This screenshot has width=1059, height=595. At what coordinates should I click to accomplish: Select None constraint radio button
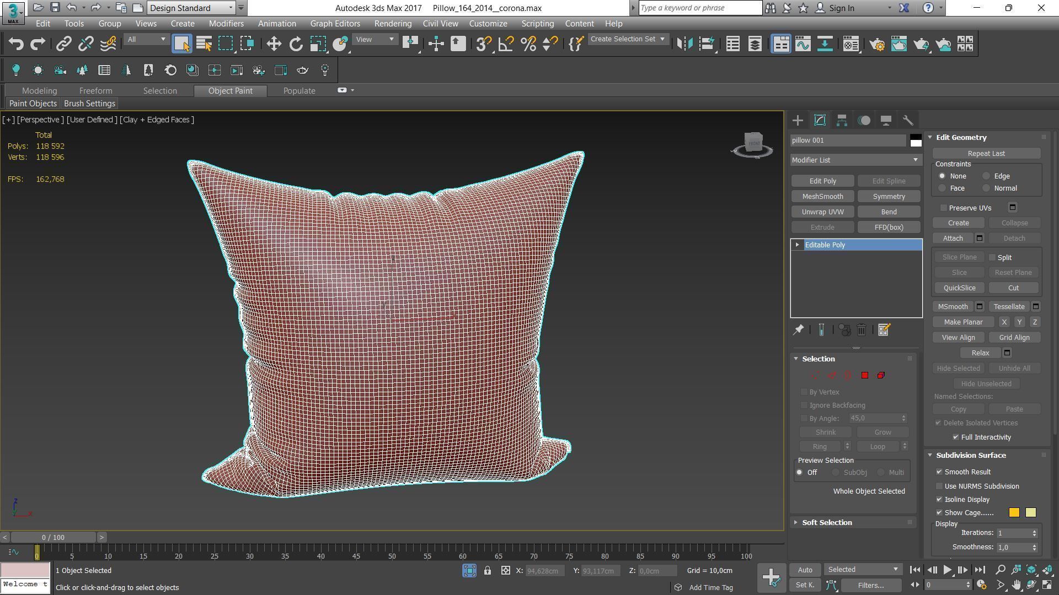[x=942, y=176]
